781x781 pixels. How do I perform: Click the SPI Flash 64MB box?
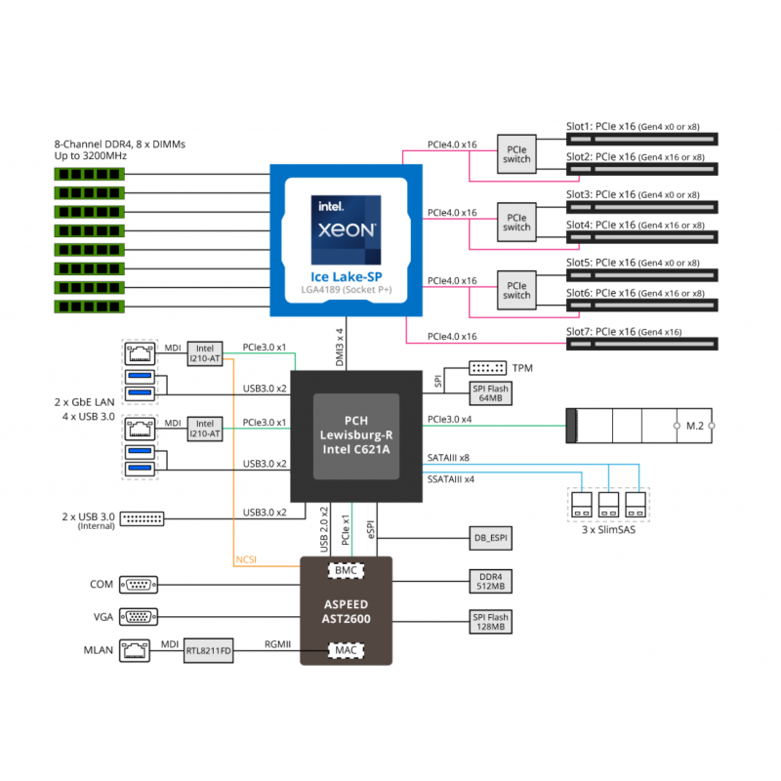point(491,393)
